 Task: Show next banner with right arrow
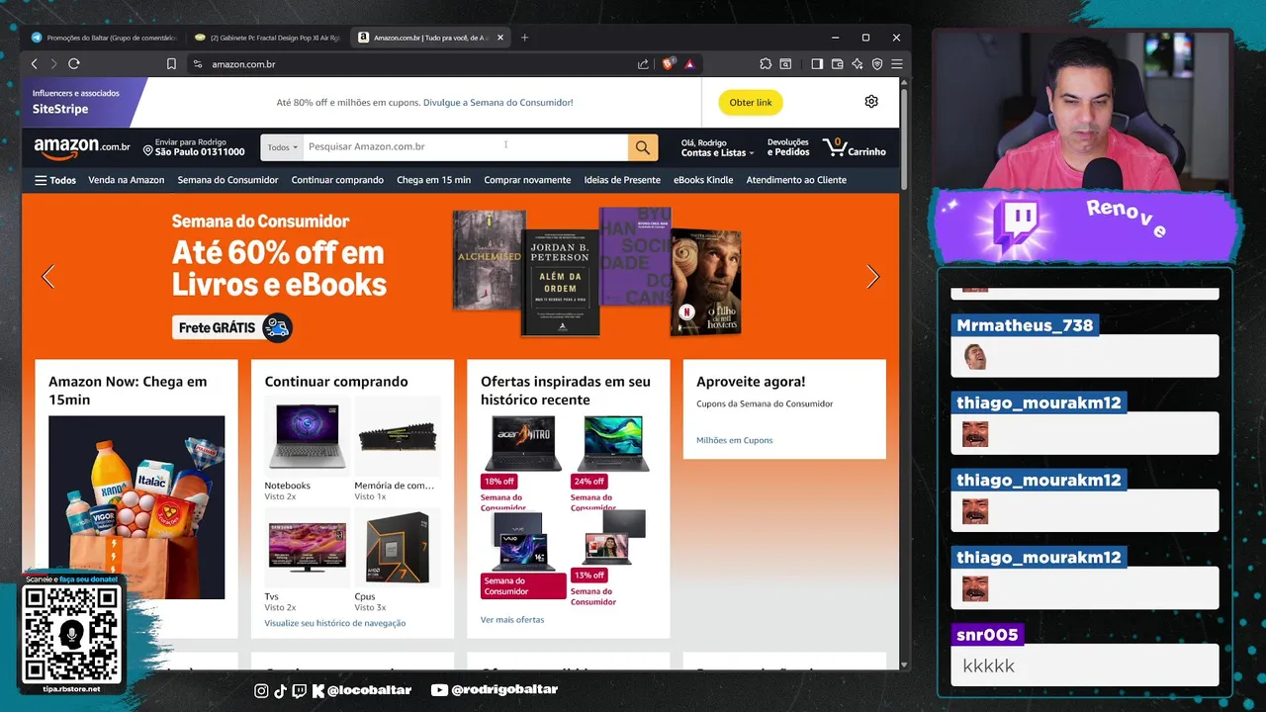coord(872,277)
